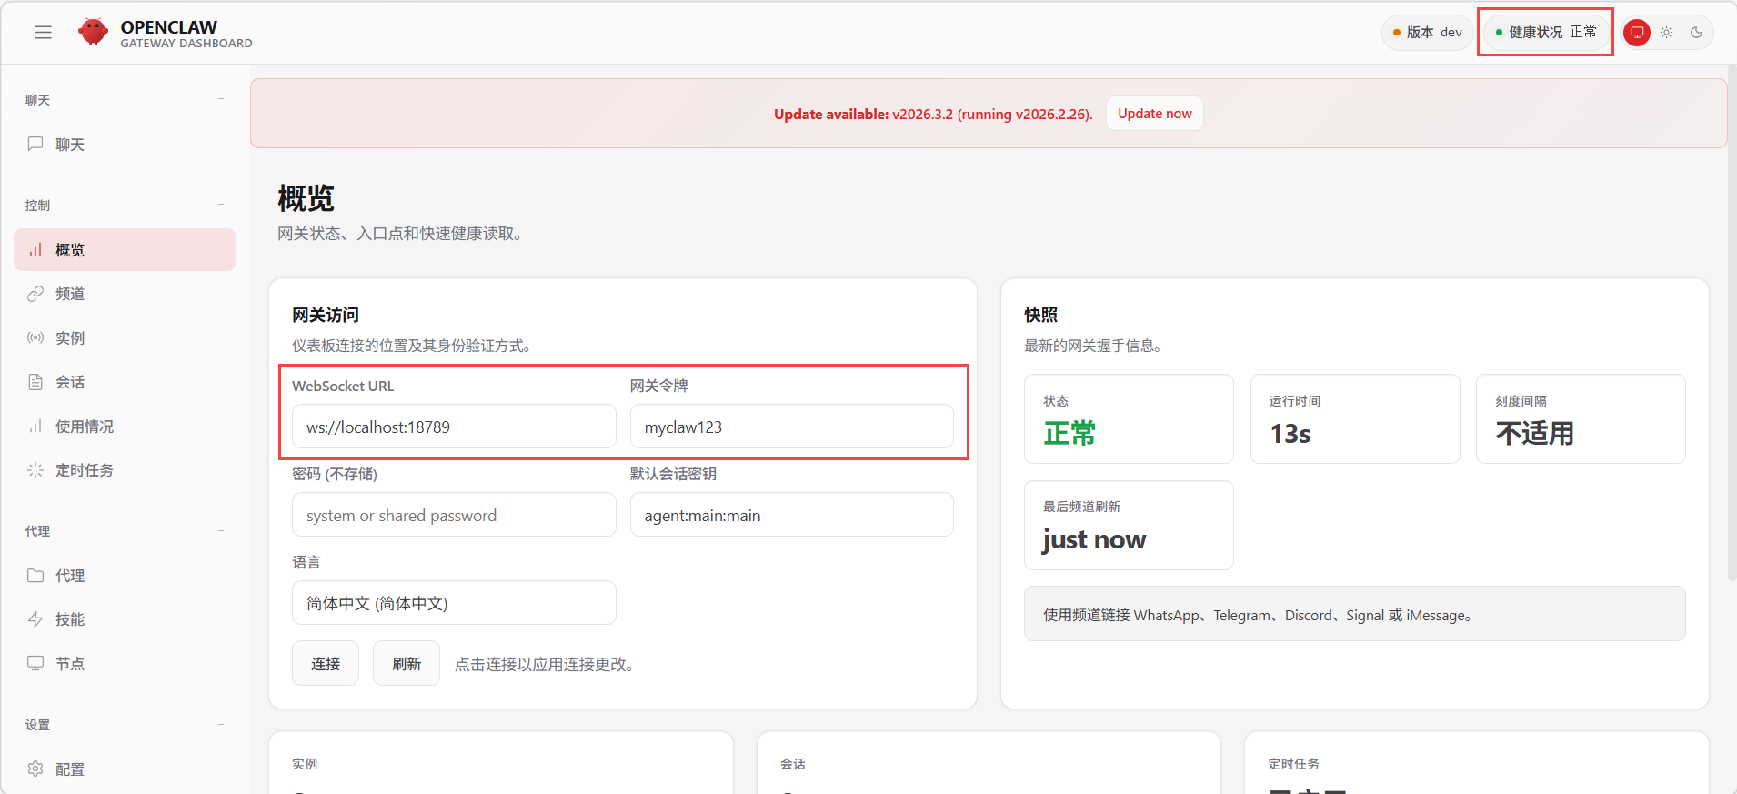This screenshot has width=1737, height=794.
Task: Open 使用情况 usage page in sidebar
Action: point(125,427)
